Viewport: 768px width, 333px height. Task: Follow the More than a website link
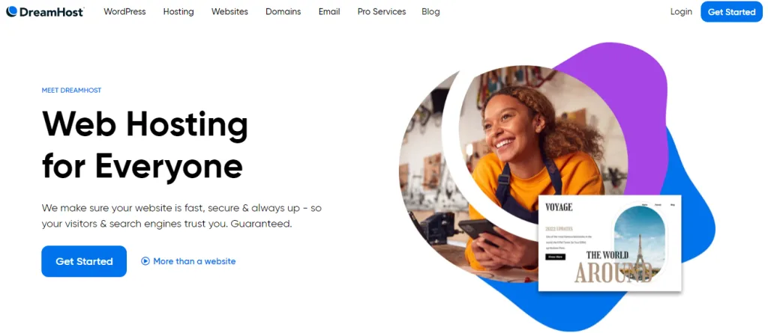(x=194, y=261)
